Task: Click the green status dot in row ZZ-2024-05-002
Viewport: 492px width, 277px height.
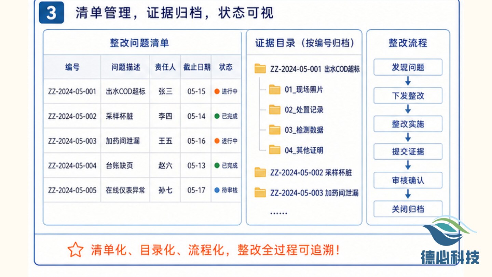Action: coord(217,116)
